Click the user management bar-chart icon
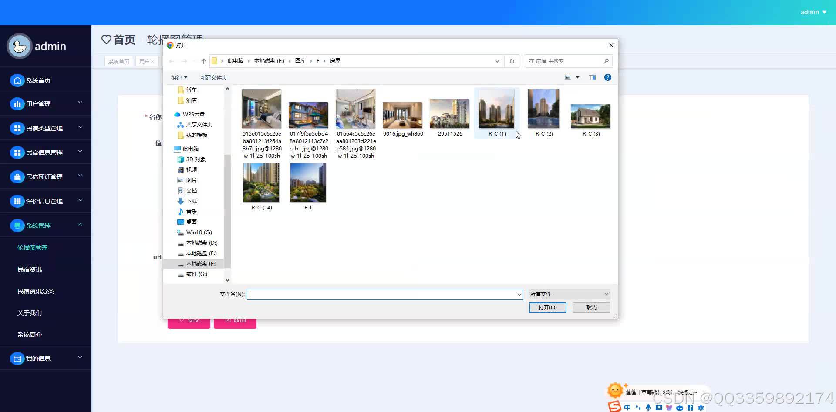The height and width of the screenshot is (412, 836). [17, 104]
